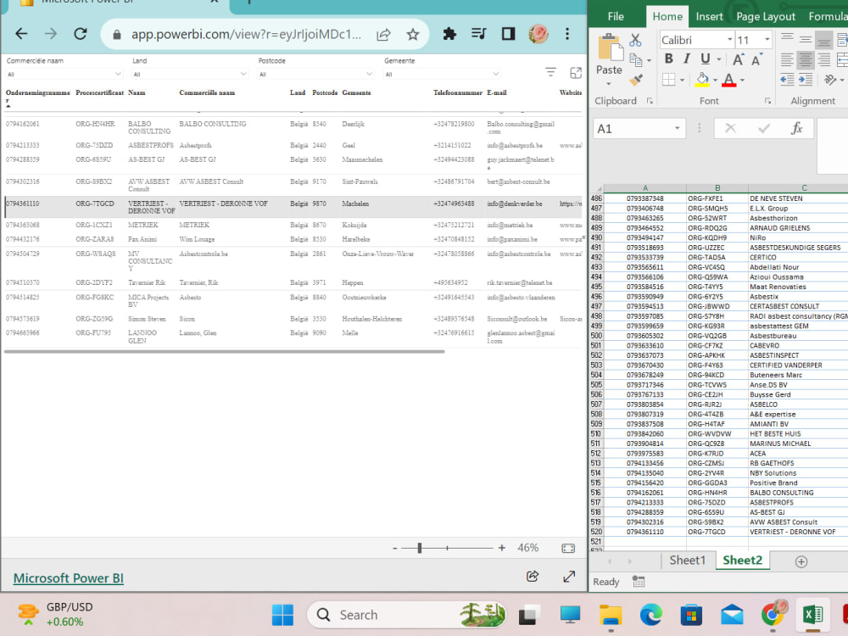Screen dimensions: 848x636
Task: Toggle Underline formatting in Excel
Action: click(706, 59)
